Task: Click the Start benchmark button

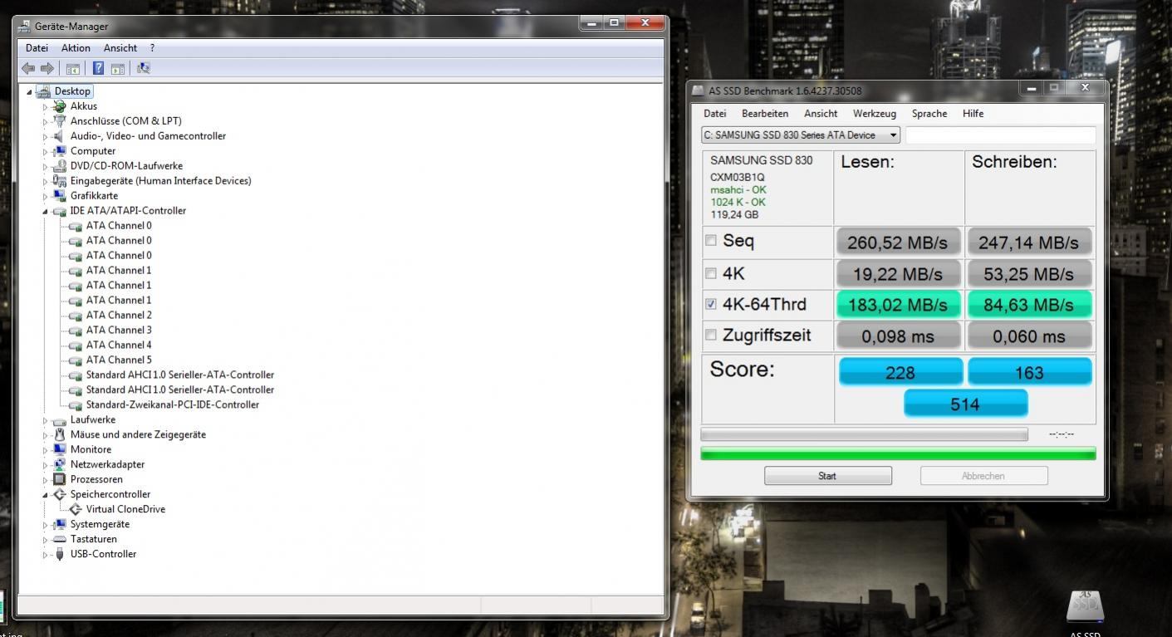Action: [x=828, y=476]
